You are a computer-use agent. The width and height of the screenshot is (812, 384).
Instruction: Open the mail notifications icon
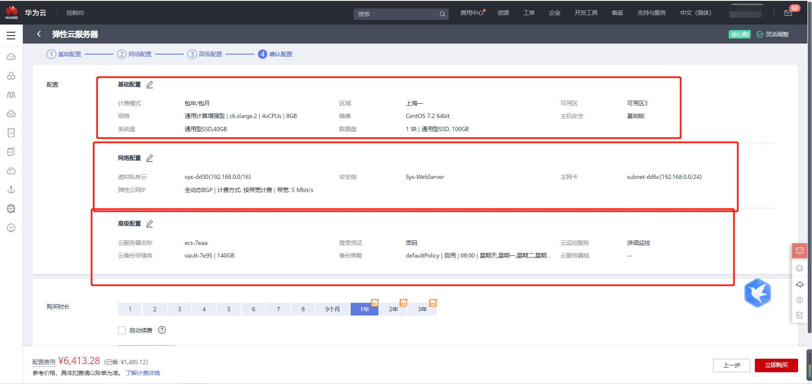click(x=788, y=13)
